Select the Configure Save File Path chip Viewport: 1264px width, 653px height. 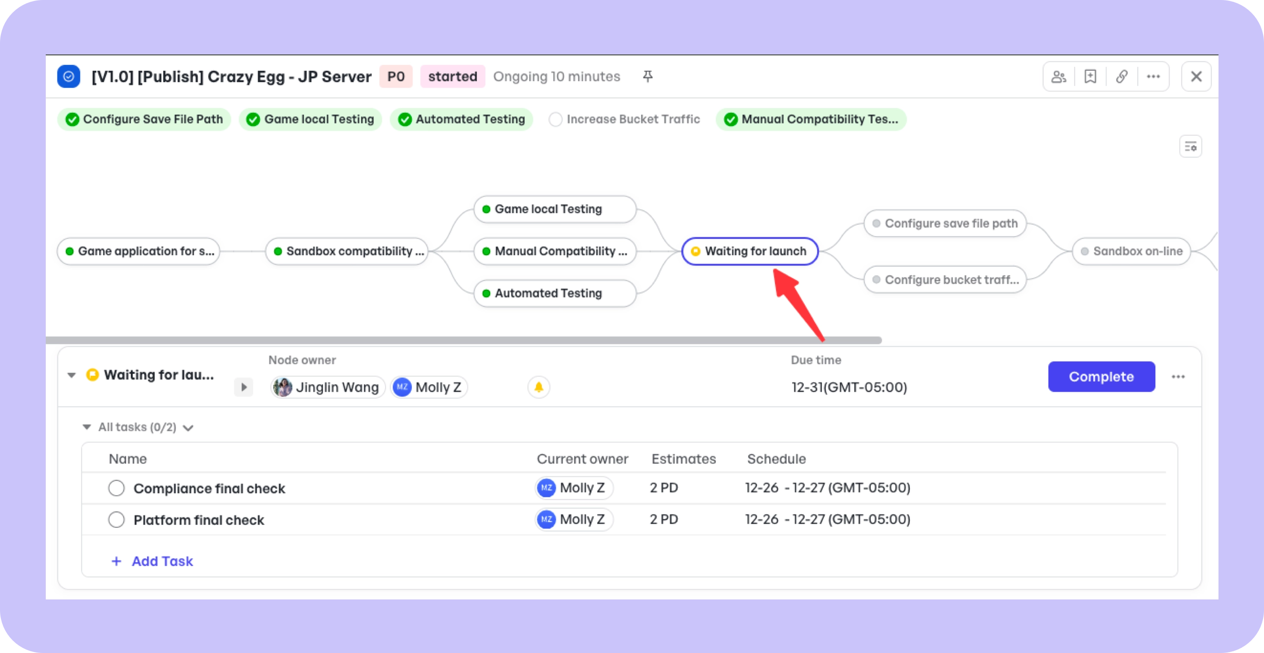[144, 119]
